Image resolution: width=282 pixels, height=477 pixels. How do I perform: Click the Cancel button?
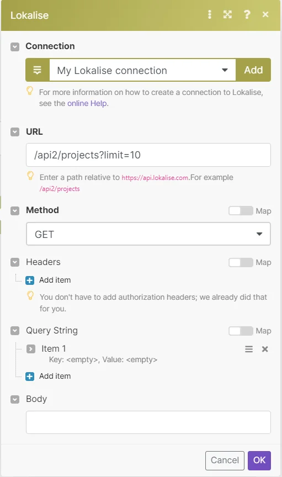[225, 460]
